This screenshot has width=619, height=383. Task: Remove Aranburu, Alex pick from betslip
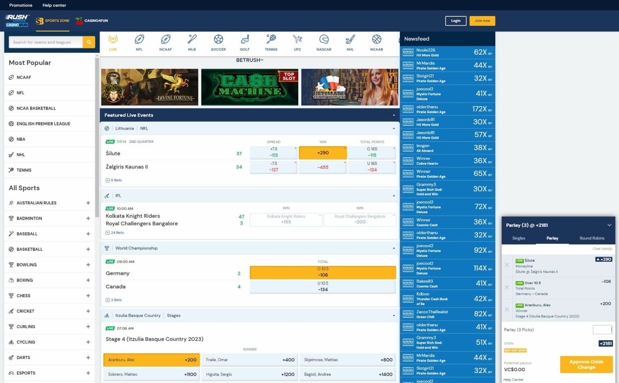(x=507, y=310)
